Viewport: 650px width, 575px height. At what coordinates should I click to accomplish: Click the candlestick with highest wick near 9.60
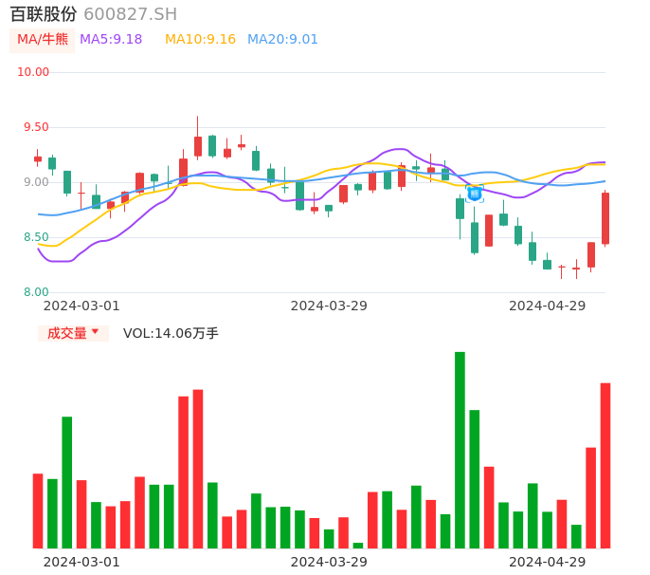click(x=198, y=145)
